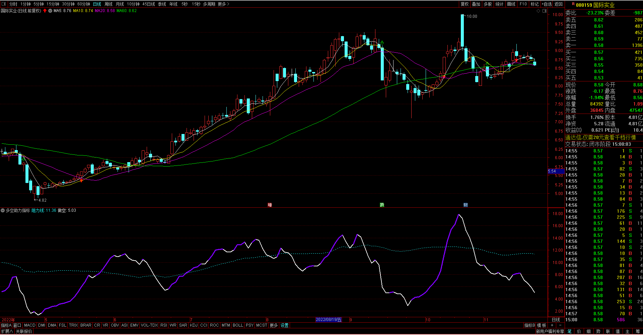Click the 叠加 overlay button
643x335 pixels.
coord(476,4)
